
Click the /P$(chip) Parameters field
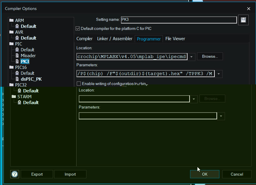[x=145, y=74]
